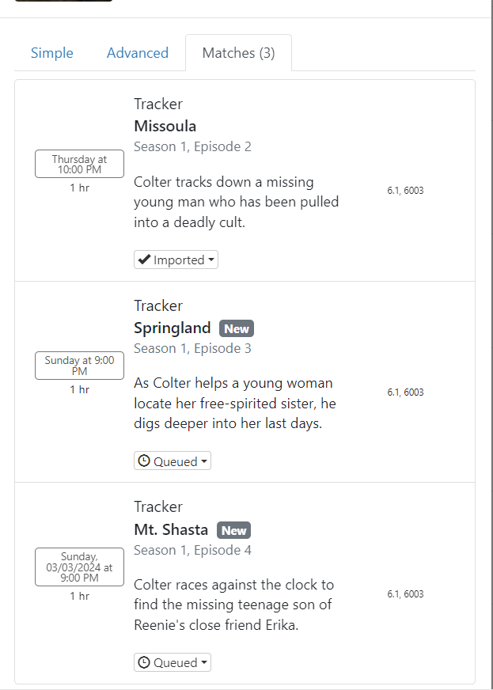Select the Matches (3) tab

[238, 53]
